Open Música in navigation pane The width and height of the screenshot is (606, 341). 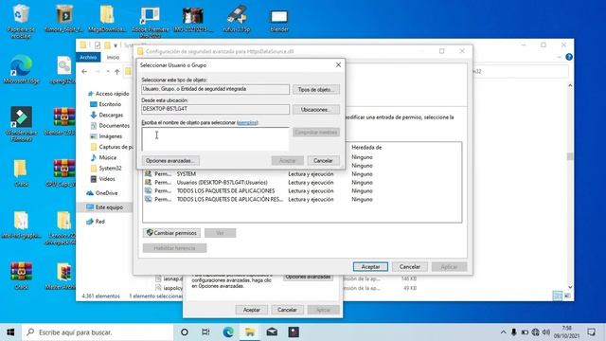(103, 157)
